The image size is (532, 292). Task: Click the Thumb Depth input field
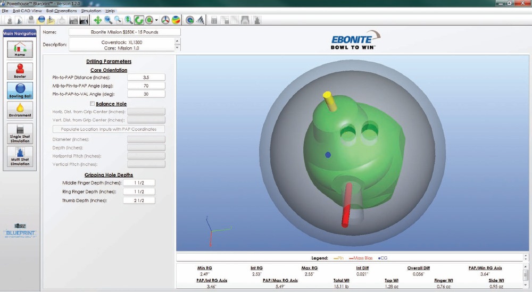139,201
